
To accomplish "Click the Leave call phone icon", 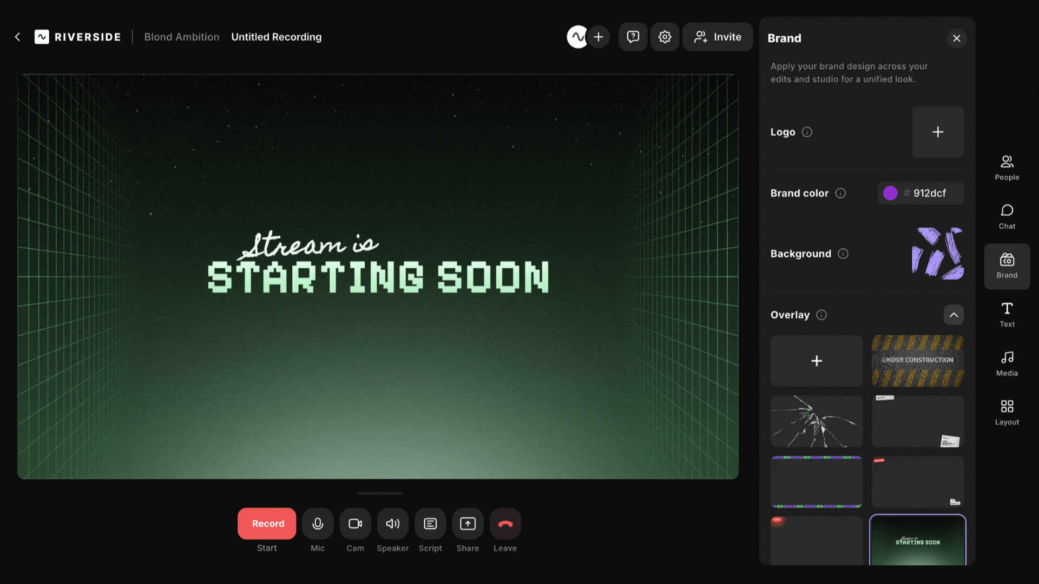I will click(505, 523).
